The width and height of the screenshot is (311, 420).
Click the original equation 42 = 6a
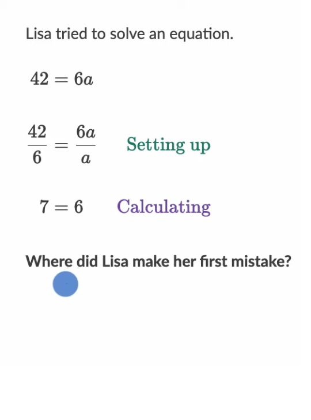point(62,79)
